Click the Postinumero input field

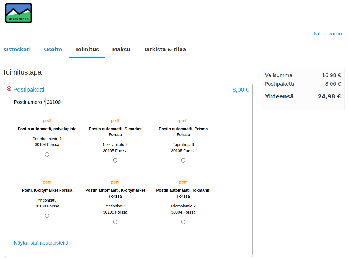tap(79, 102)
